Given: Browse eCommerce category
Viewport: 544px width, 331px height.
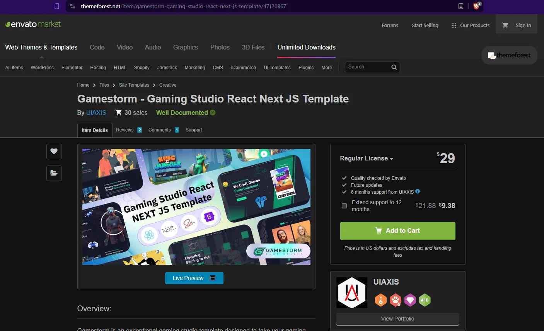Looking at the screenshot, I should pyautogui.click(x=243, y=67).
